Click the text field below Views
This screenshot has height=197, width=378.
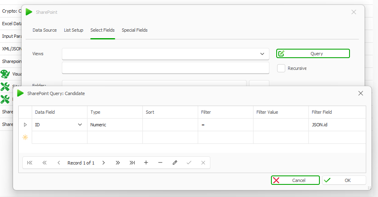click(165, 68)
